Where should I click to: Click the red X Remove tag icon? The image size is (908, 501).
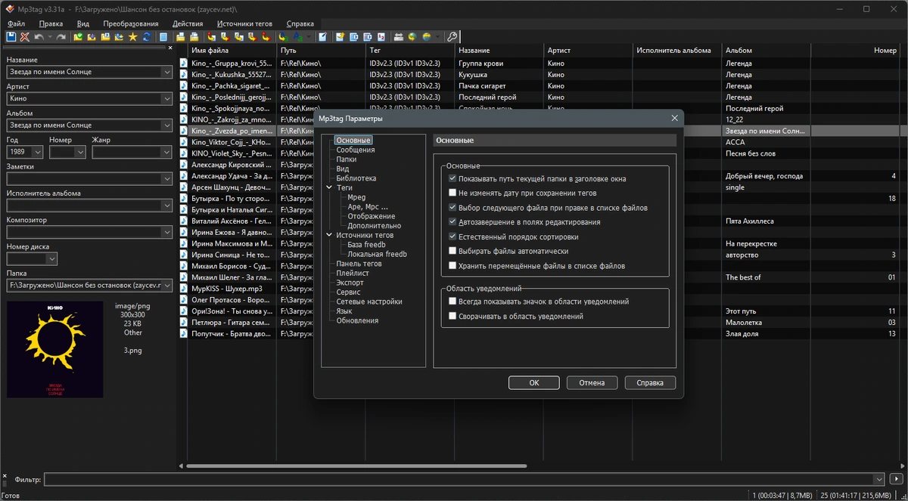pyautogui.click(x=25, y=36)
